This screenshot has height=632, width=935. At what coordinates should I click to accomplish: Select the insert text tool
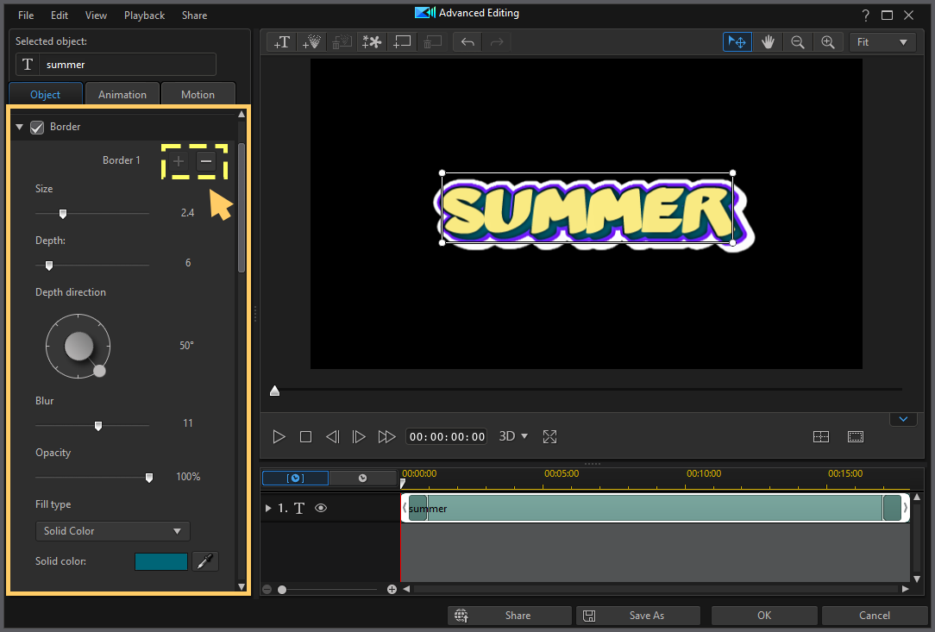point(280,41)
